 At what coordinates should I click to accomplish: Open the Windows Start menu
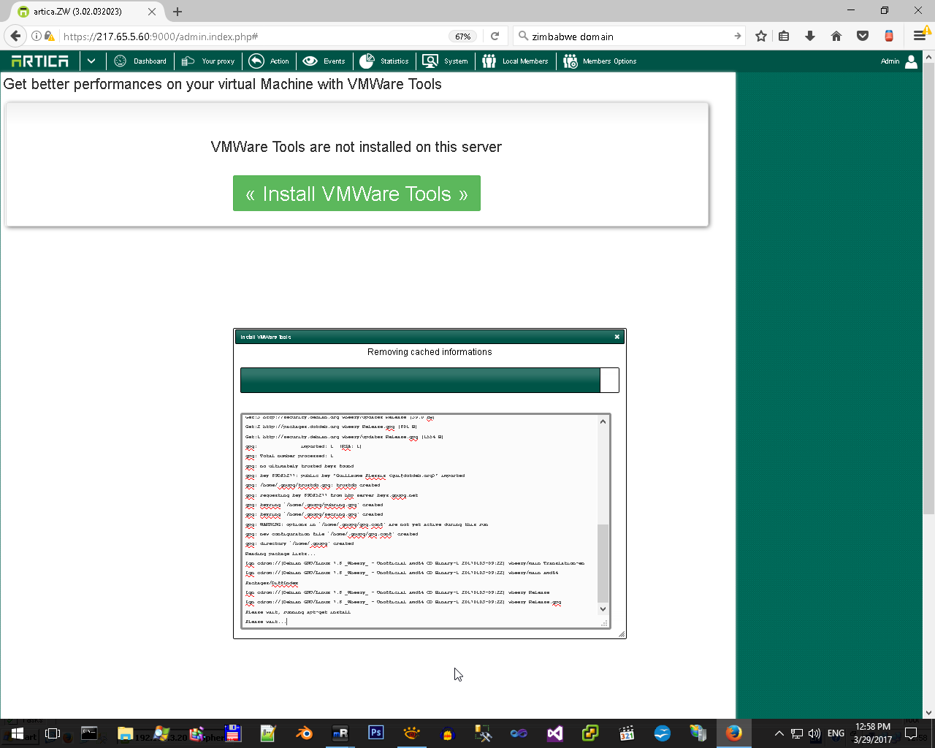[18, 733]
